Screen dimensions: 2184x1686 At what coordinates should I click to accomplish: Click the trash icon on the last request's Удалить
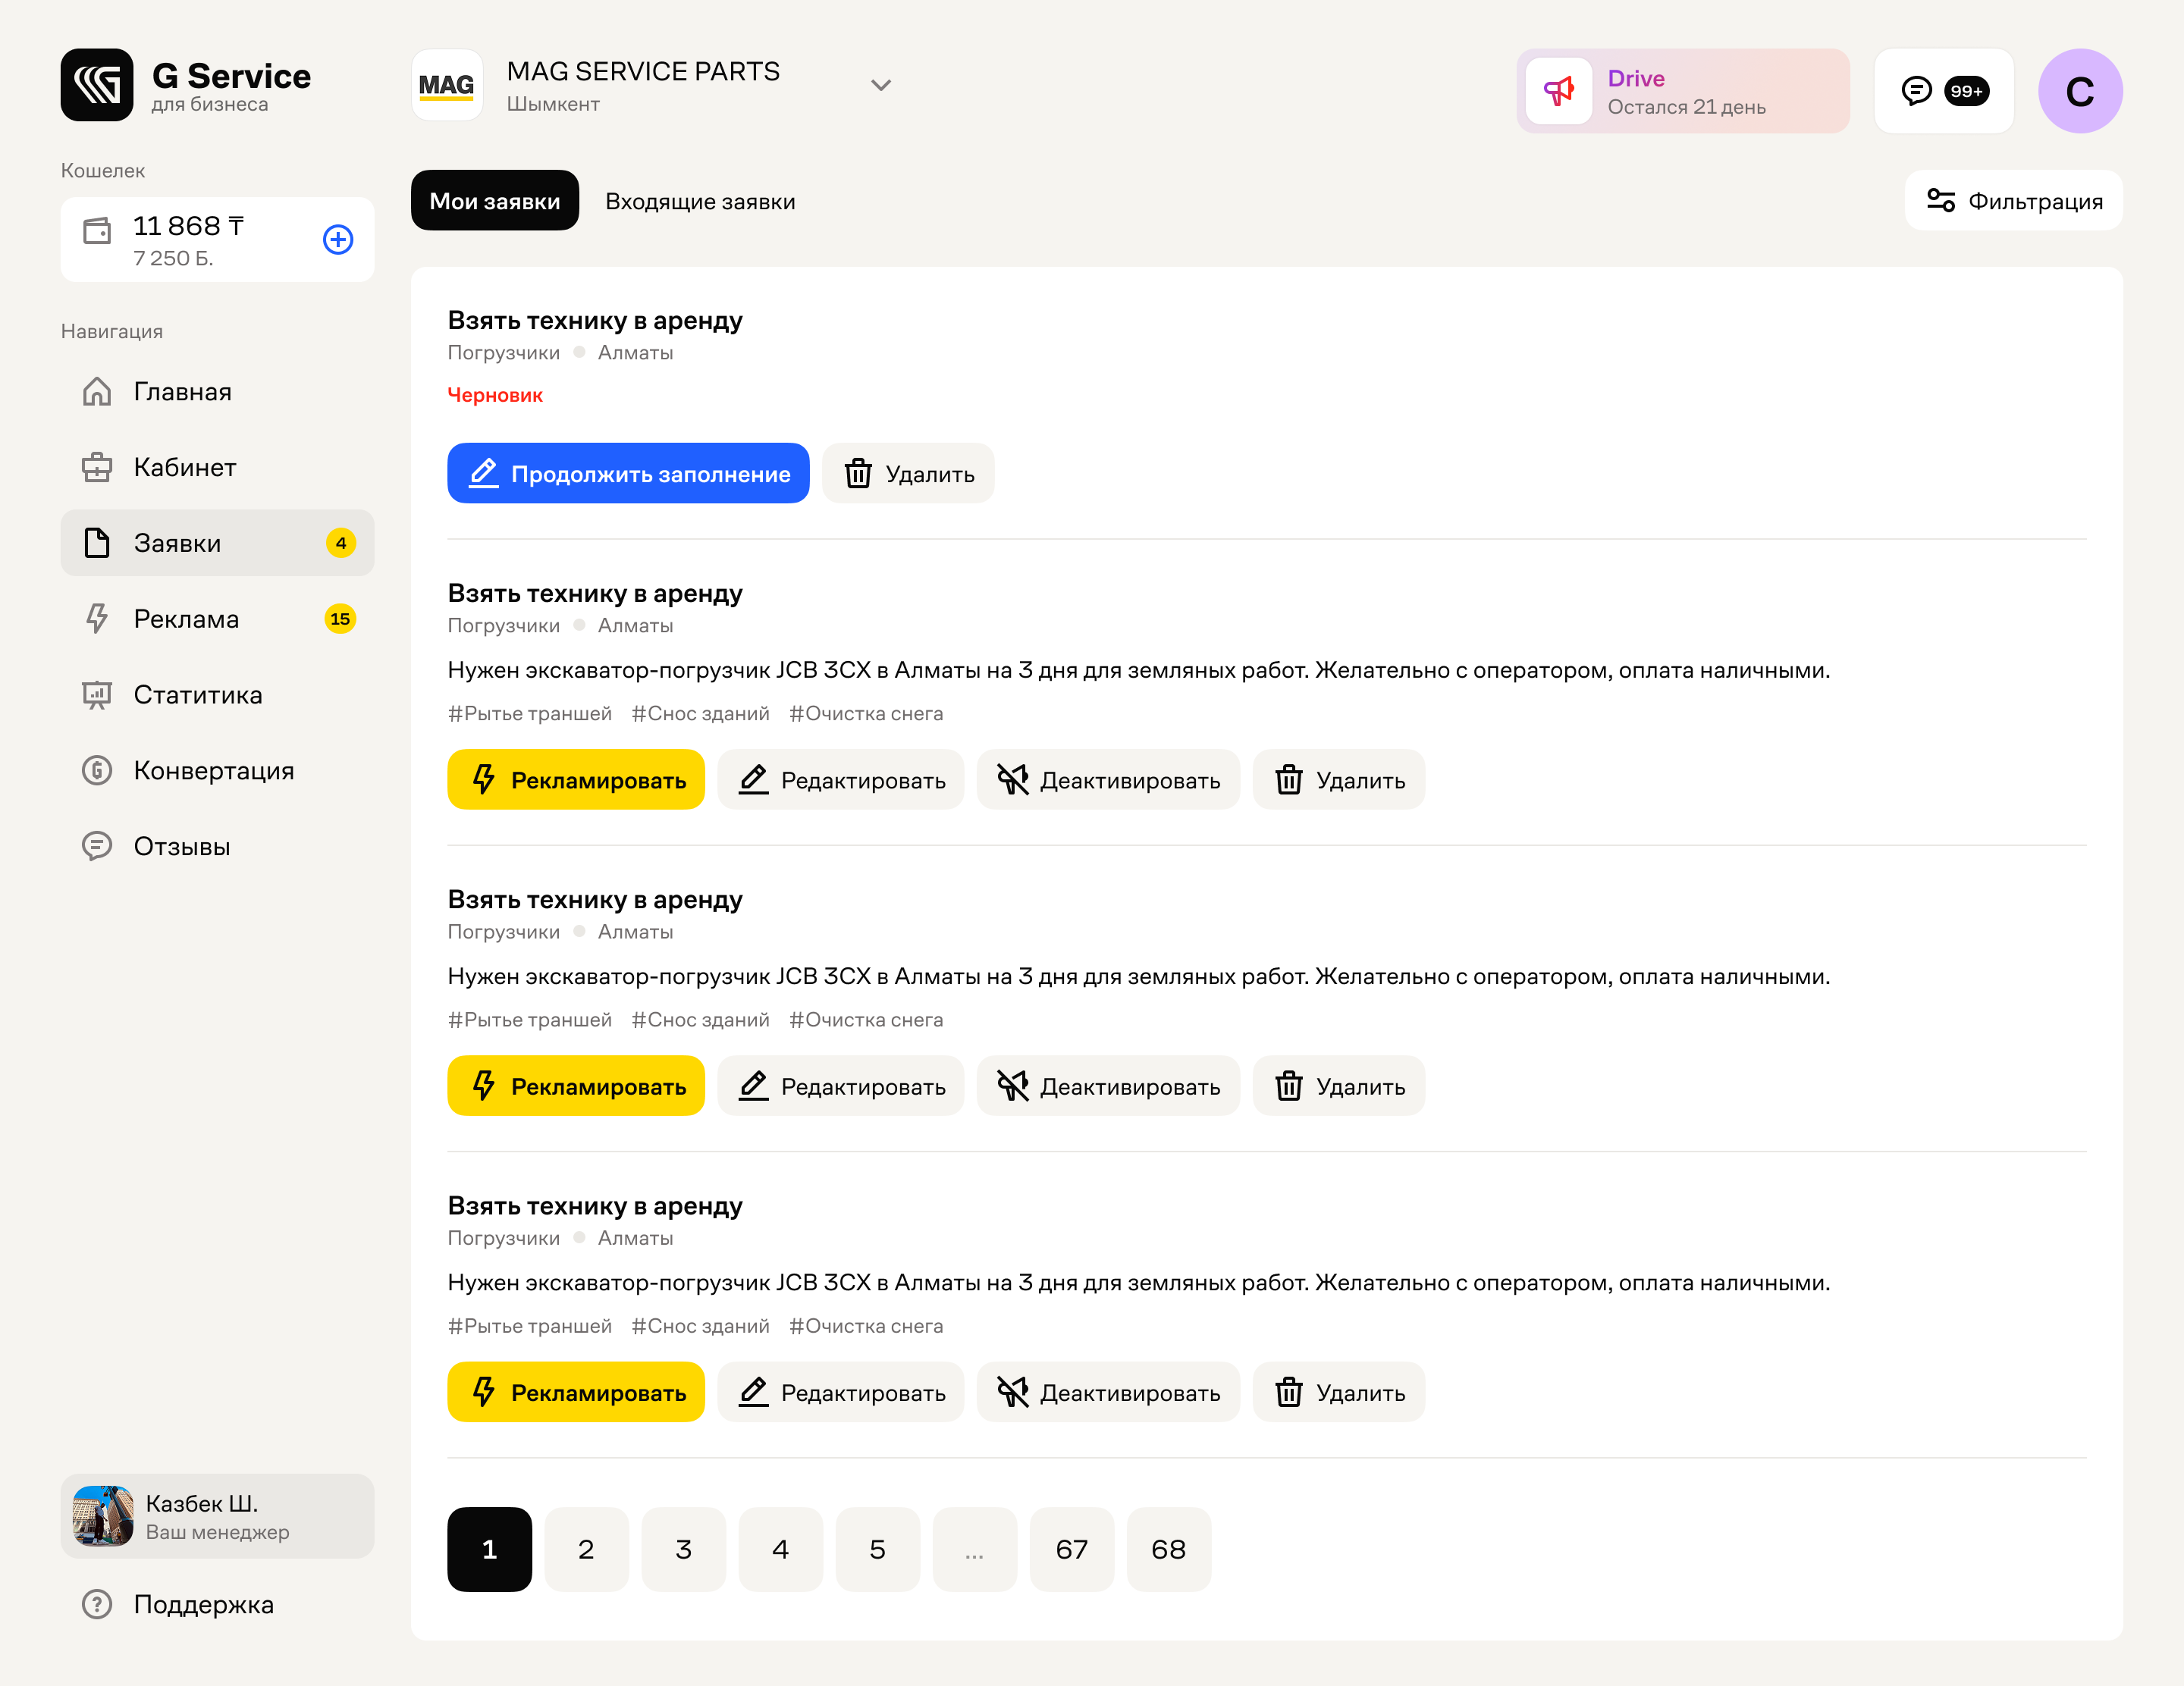click(1288, 1392)
